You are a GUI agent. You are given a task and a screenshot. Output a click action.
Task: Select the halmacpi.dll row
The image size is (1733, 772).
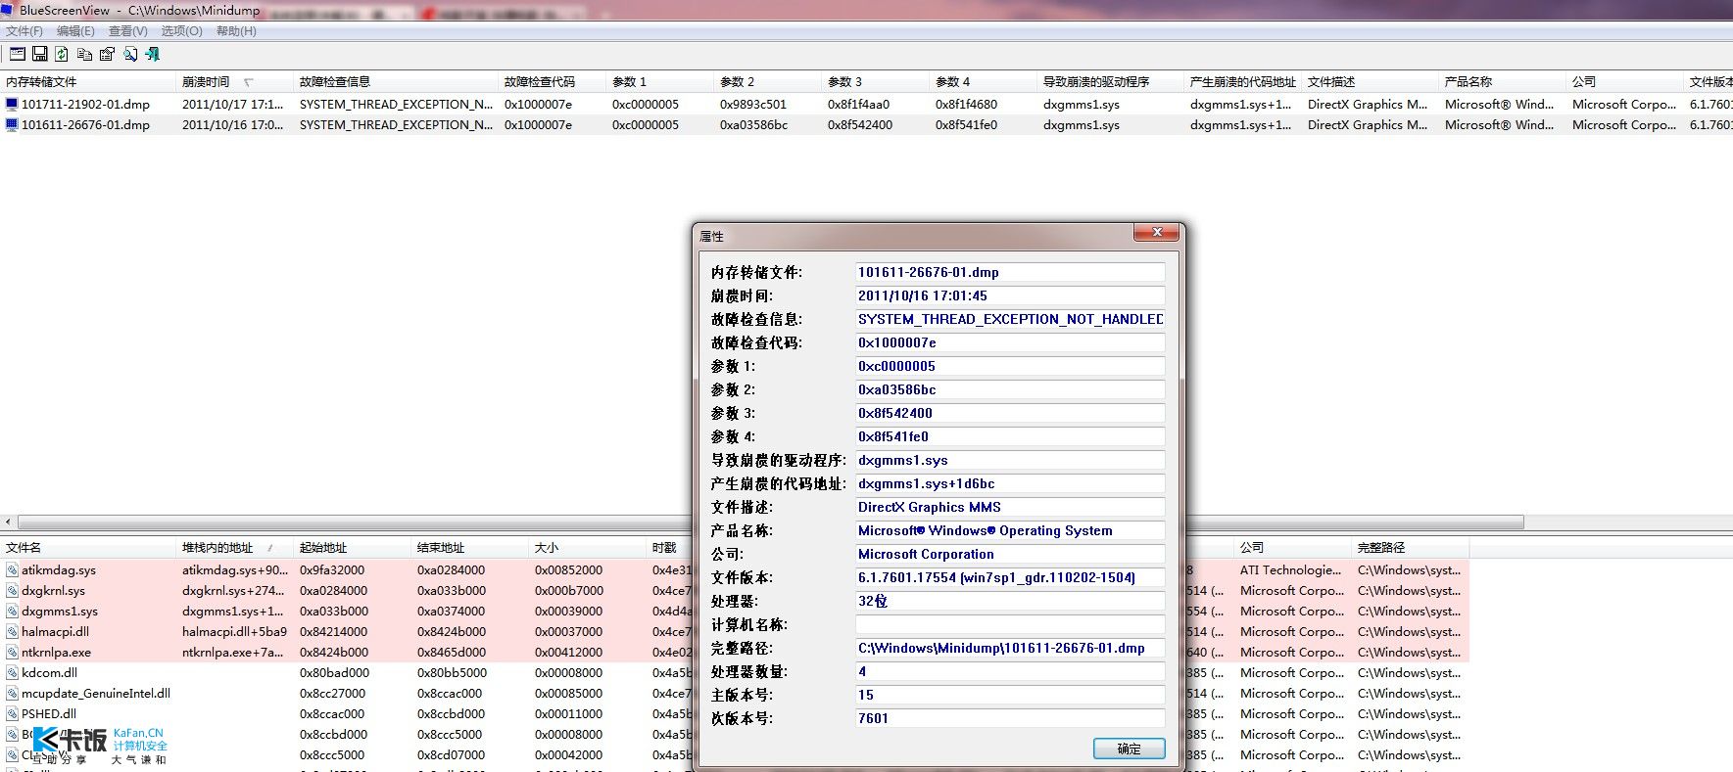(x=735, y=631)
